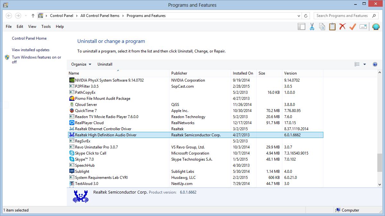Click the Uninstall button
The image size is (385, 216).
[105, 64]
